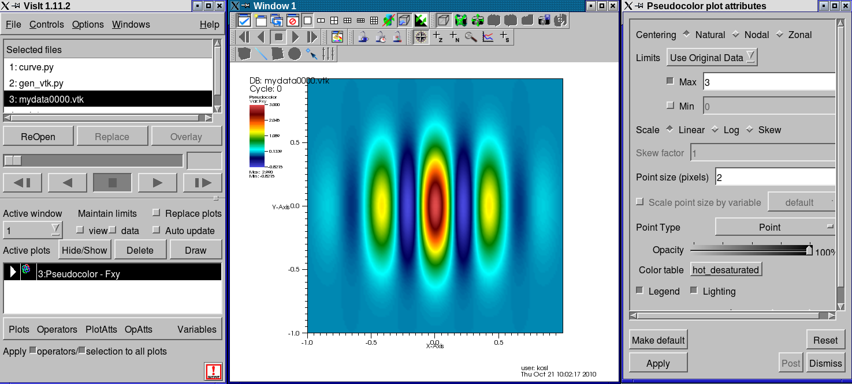Viewport: 852px width, 384px height.
Task: Activate the navigate compass mode icon
Action: coord(421,37)
